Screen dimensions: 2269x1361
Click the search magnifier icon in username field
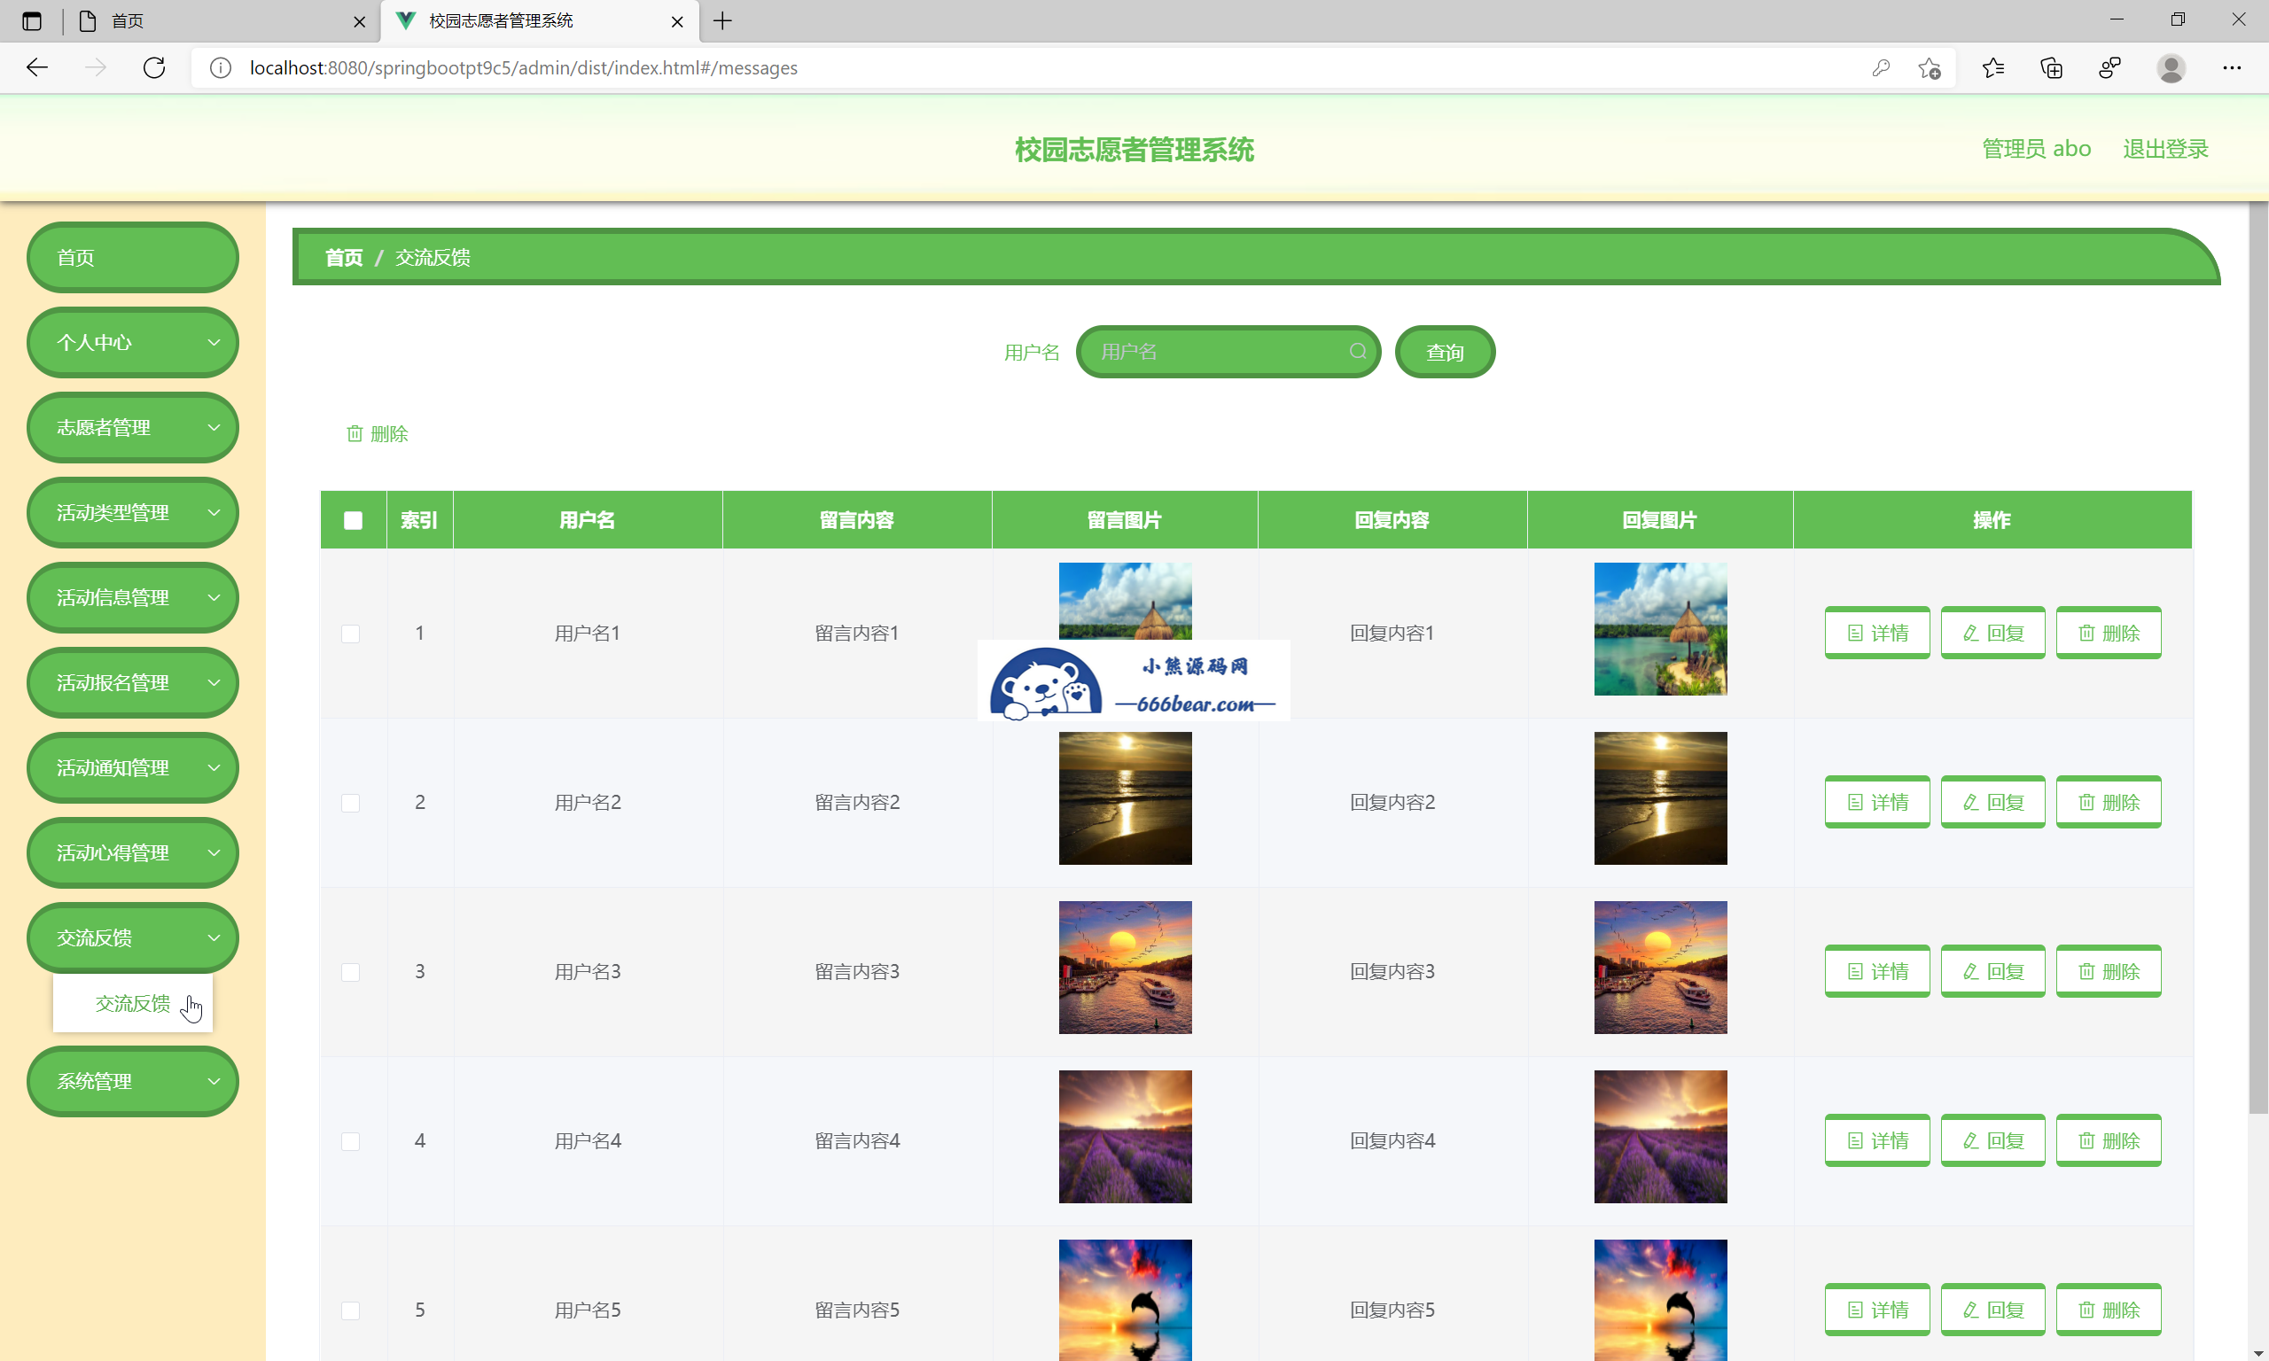click(1357, 351)
